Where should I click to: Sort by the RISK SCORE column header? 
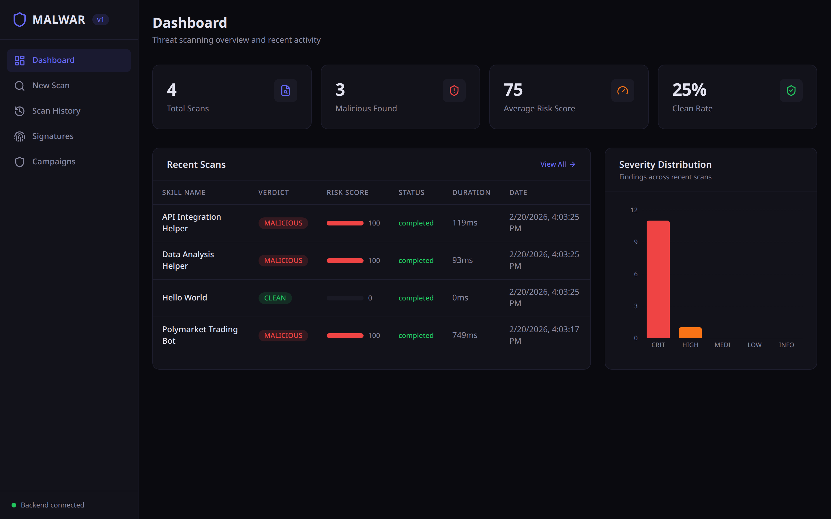347,192
